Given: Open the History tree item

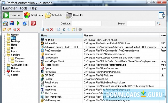Looking at the screenshot, I should coord(14,68).
